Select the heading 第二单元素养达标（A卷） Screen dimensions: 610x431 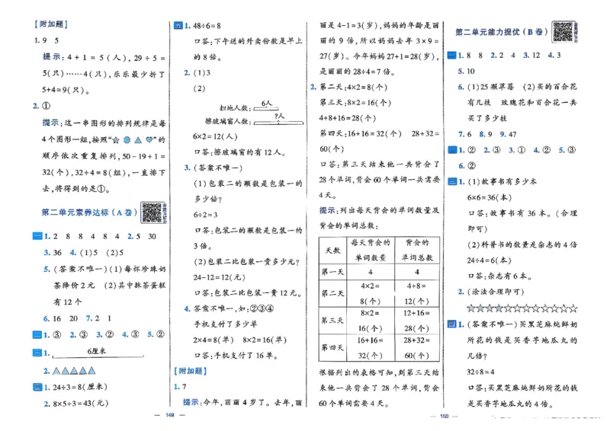89,212
